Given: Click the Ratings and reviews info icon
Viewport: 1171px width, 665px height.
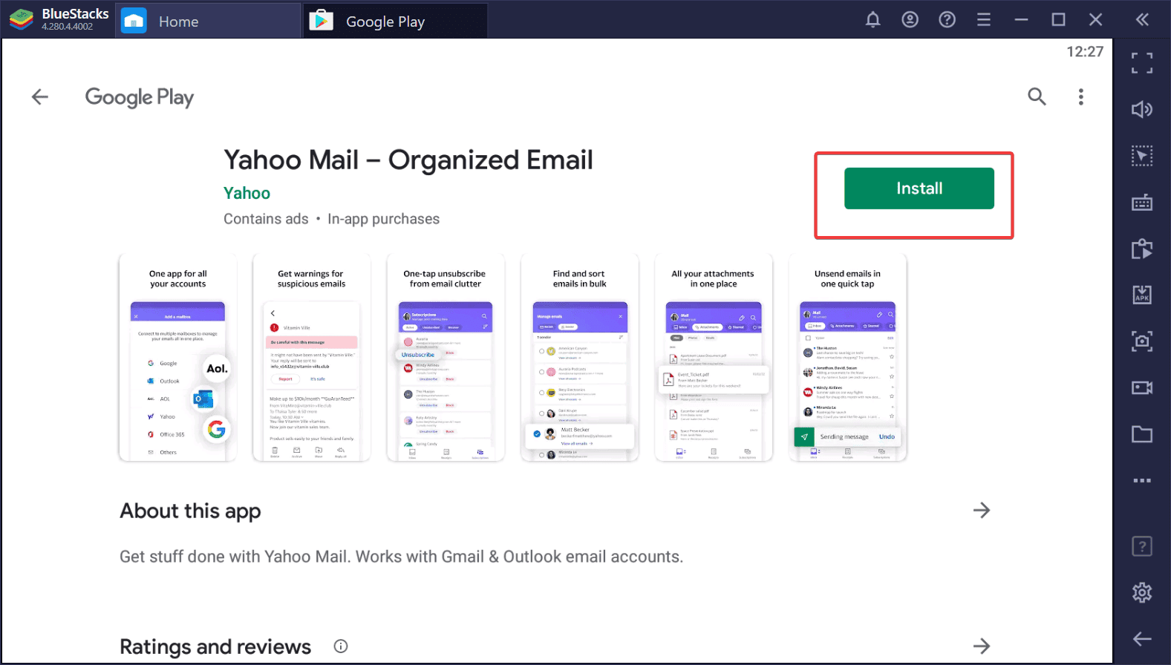Looking at the screenshot, I should coord(341,646).
